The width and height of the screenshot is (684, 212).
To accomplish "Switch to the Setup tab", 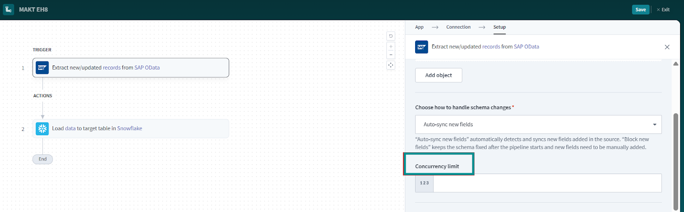I will [499, 27].
